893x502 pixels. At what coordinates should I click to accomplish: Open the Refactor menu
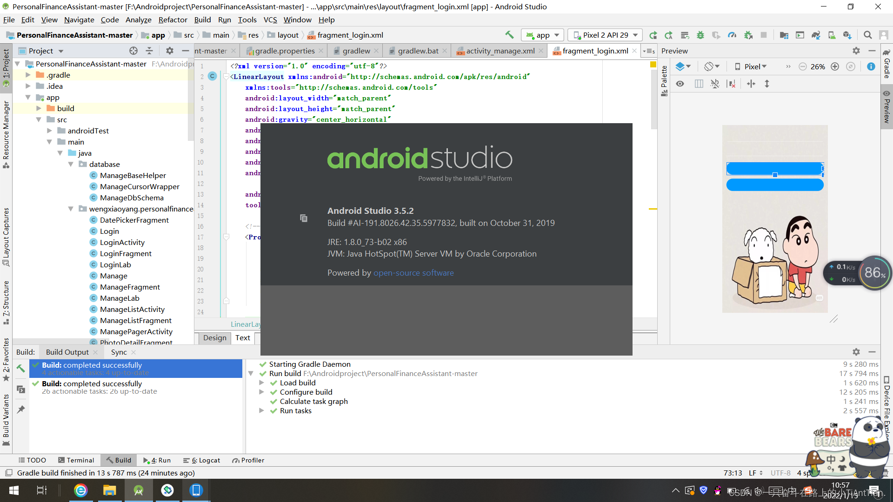173,20
